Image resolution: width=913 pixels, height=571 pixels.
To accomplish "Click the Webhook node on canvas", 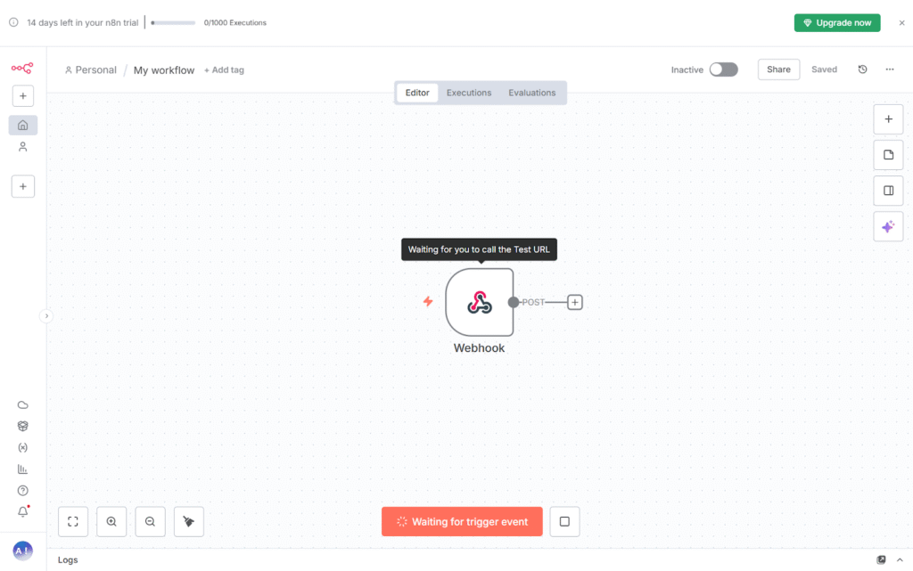I will [480, 302].
